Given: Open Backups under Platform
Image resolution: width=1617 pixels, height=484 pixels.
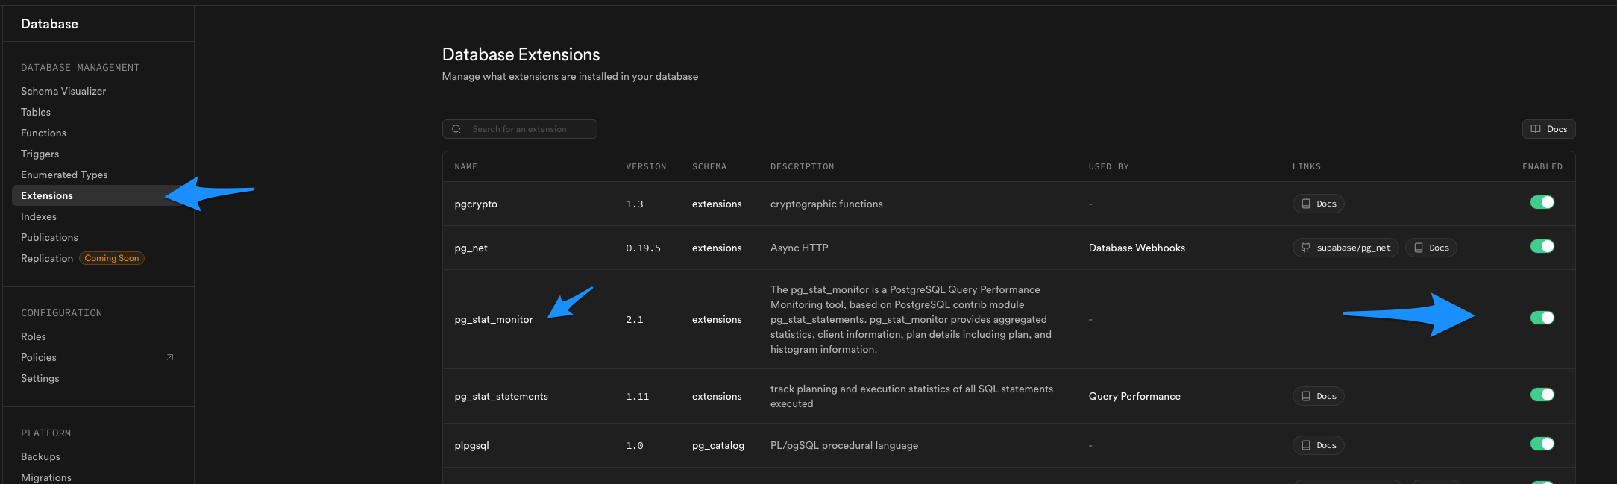Looking at the screenshot, I should coord(40,456).
